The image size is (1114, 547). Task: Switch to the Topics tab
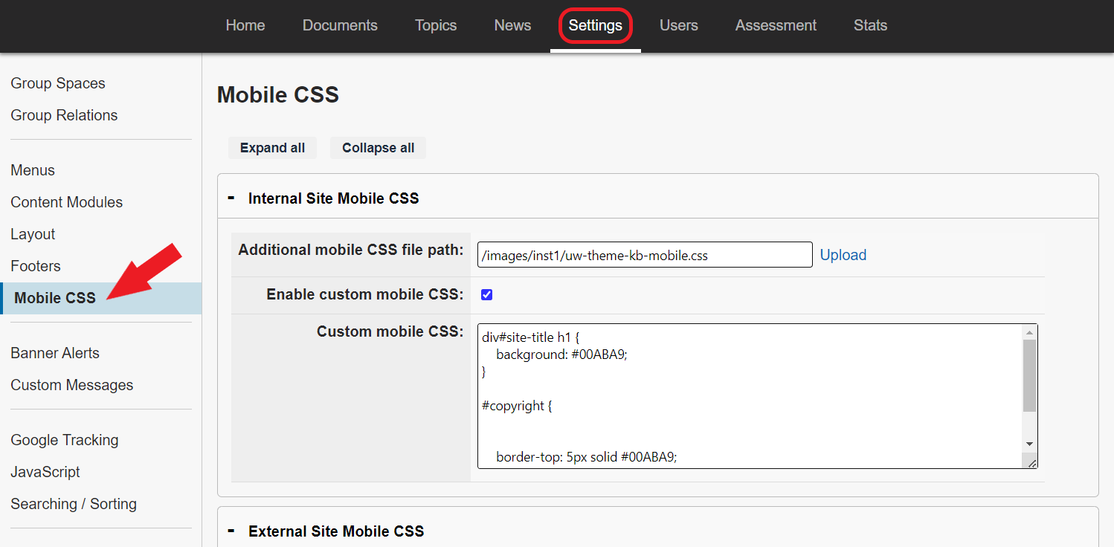click(x=436, y=25)
